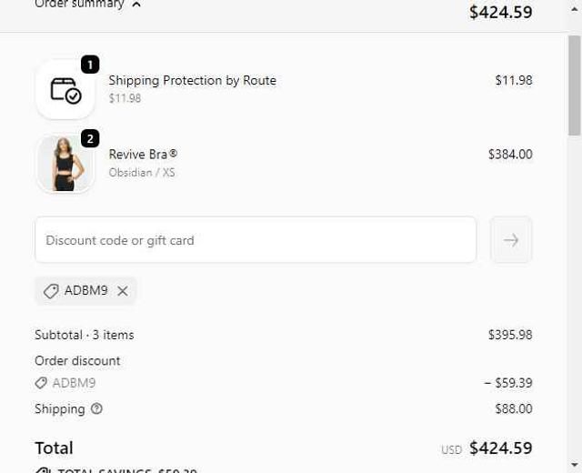Click the Order summary heading text
This screenshot has height=473, width=582.
coord(79,5)
